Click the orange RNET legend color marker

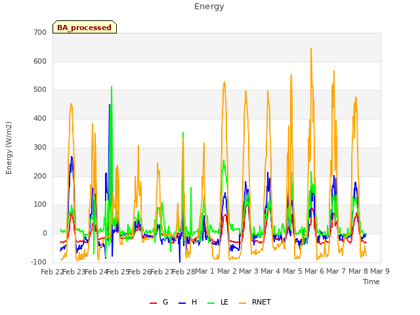point(242,303)
